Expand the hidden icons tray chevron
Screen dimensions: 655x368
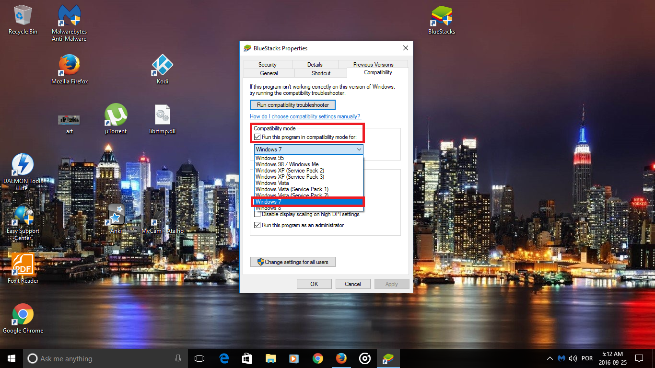[550, 358]
